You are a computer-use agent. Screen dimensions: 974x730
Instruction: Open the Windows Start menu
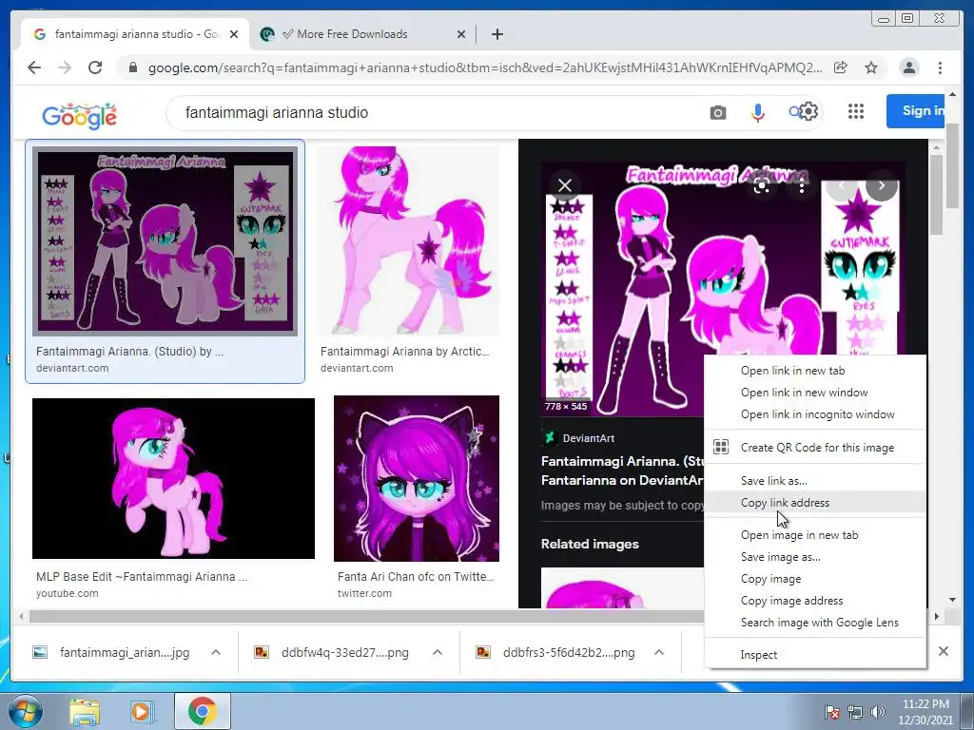[x=25, y=711]
